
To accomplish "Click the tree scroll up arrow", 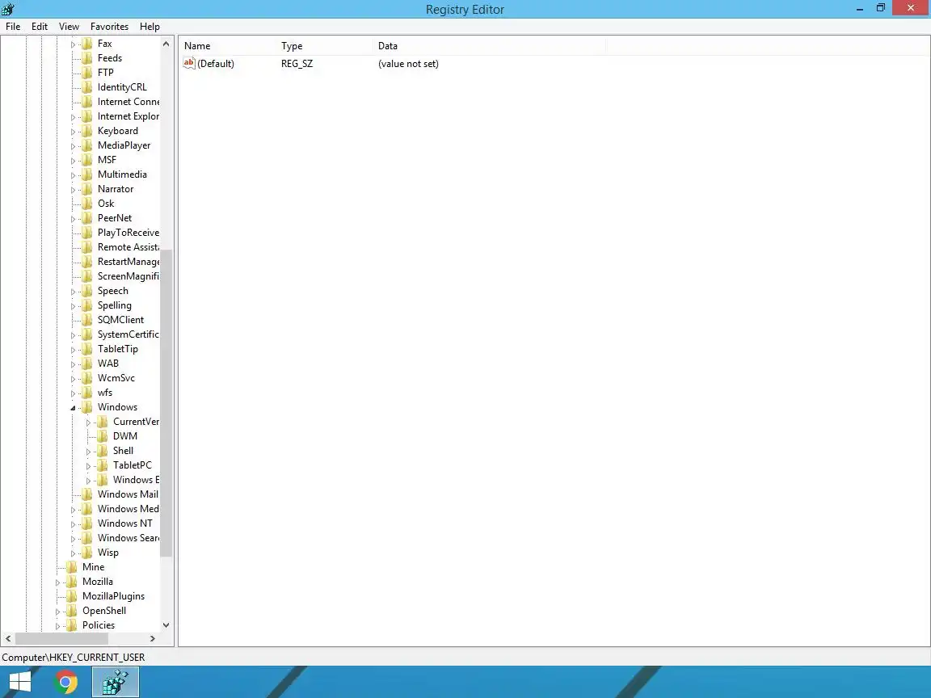I will click(x=166, y=44).
